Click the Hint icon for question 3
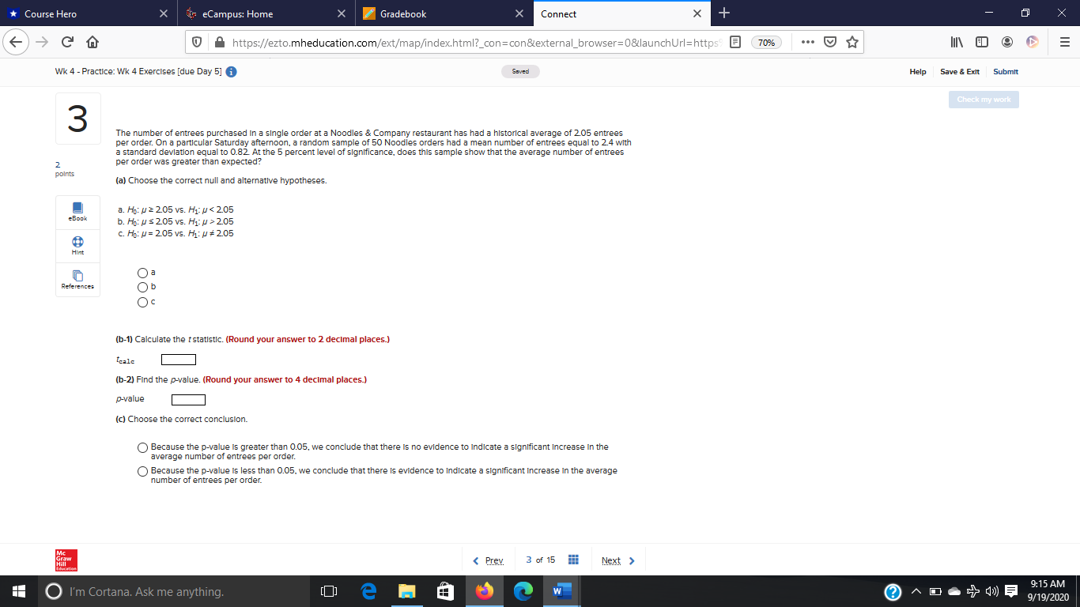Image resolution: width=1080 pixels, height=607 pixels. tap(77, 245)
